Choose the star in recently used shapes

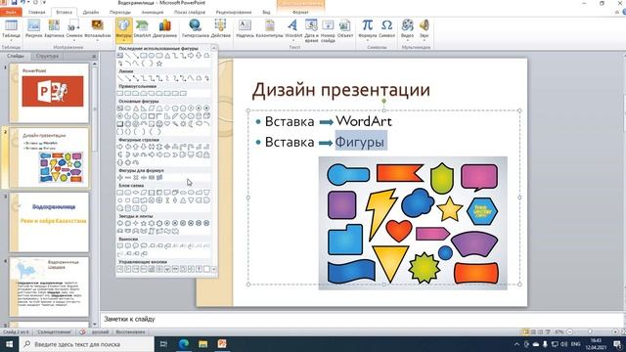(158, 64)
